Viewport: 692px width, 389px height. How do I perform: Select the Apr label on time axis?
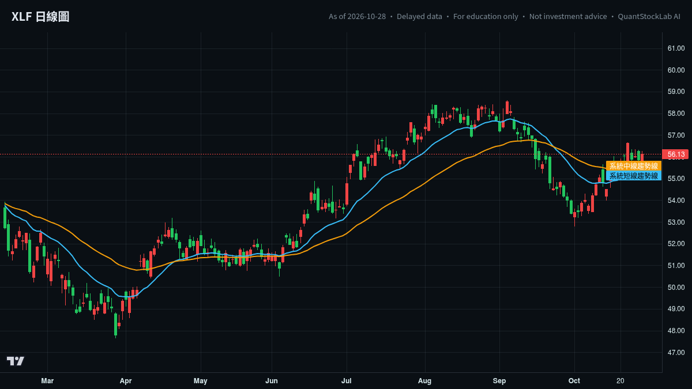click(x=126, y=381)
